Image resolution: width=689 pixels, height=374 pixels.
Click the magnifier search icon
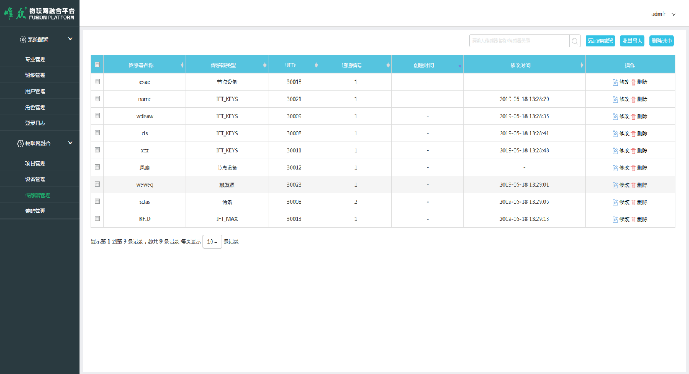pyautogui.click(x=575, y=42)
